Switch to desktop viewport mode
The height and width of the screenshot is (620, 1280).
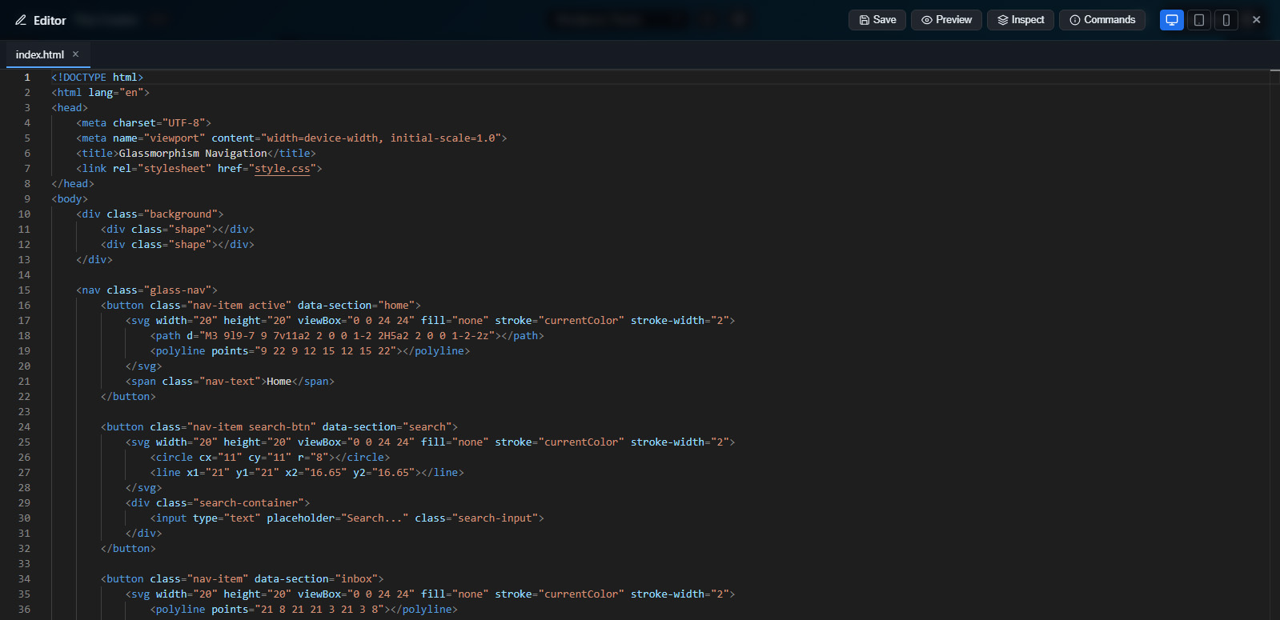pyautogui.click(x=1172, y=20)
